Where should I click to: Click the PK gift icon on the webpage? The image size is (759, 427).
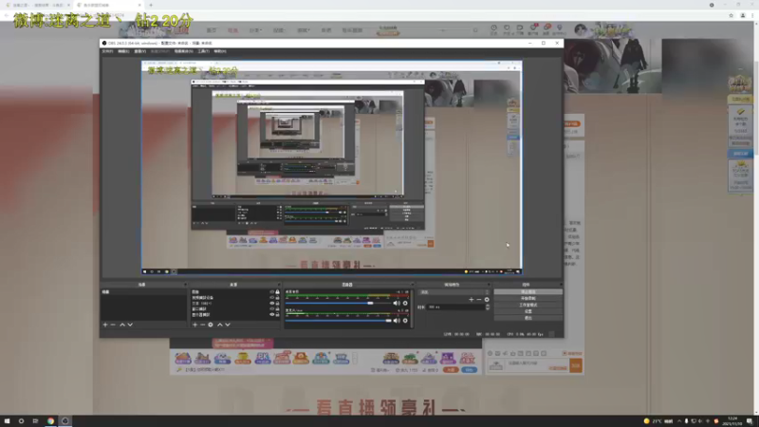tap(263, 359)
